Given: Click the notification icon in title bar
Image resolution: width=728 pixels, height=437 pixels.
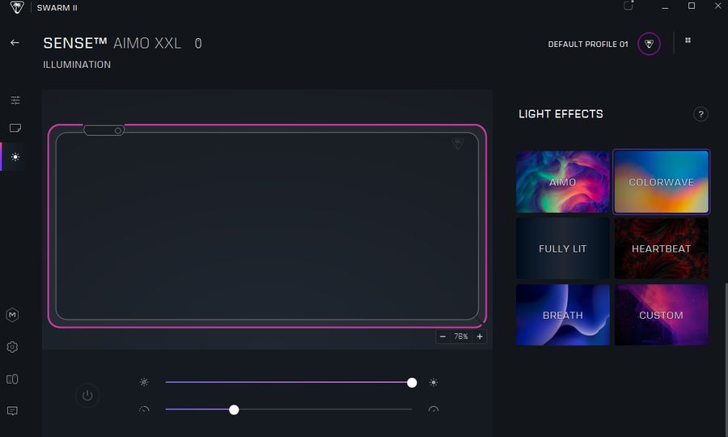Looking at the screenshot, I should pyautogui.click(x=629, y=6).
